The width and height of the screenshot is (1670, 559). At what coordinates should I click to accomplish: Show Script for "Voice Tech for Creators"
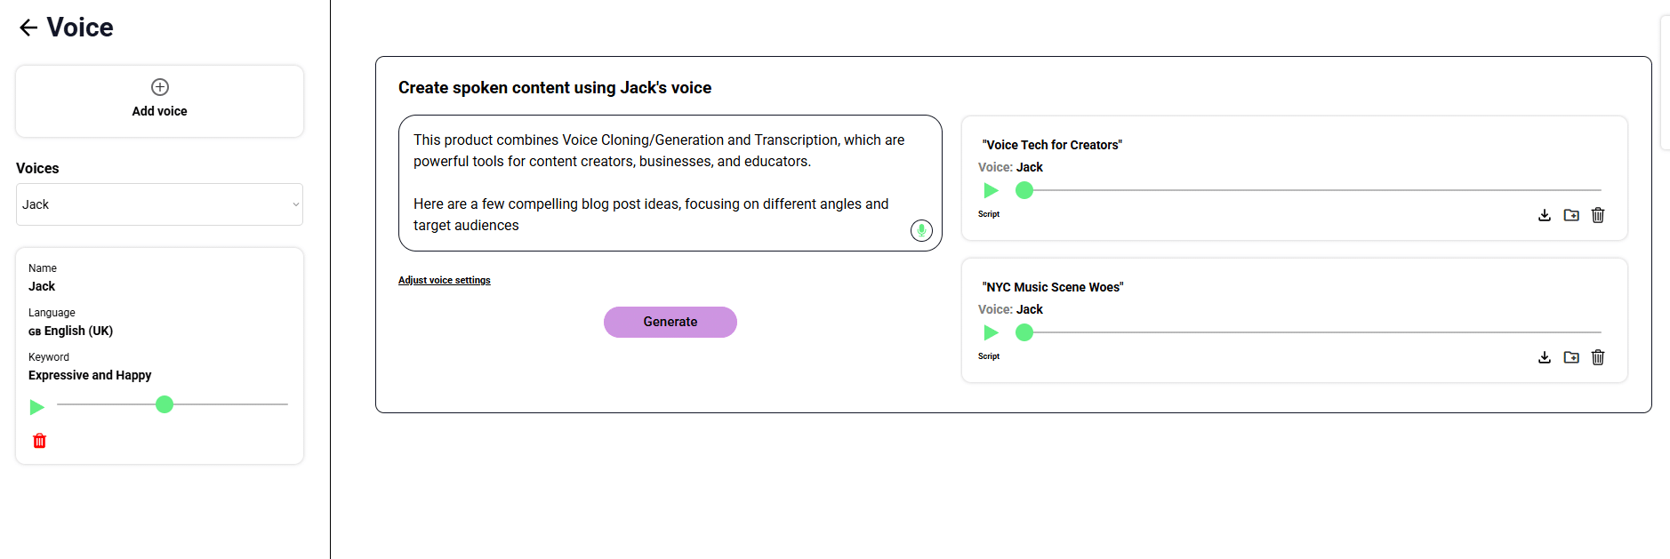pos(989,214)
